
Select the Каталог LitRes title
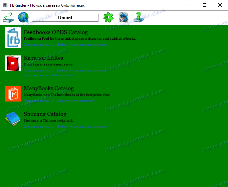(x=43, y=58)
